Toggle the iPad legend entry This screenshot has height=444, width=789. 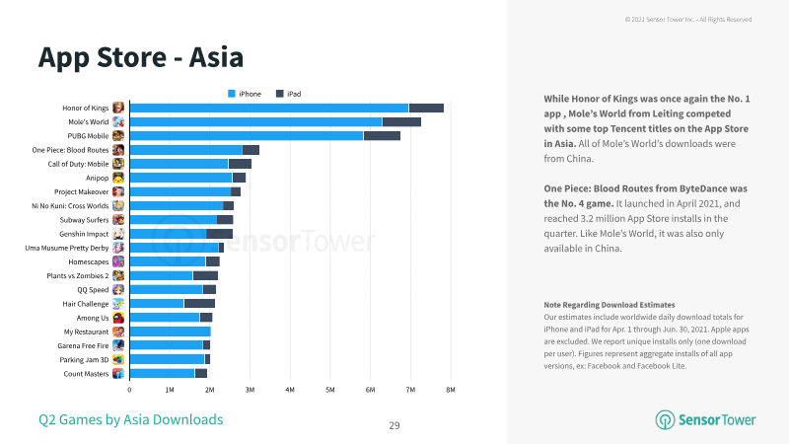(288, 94)
